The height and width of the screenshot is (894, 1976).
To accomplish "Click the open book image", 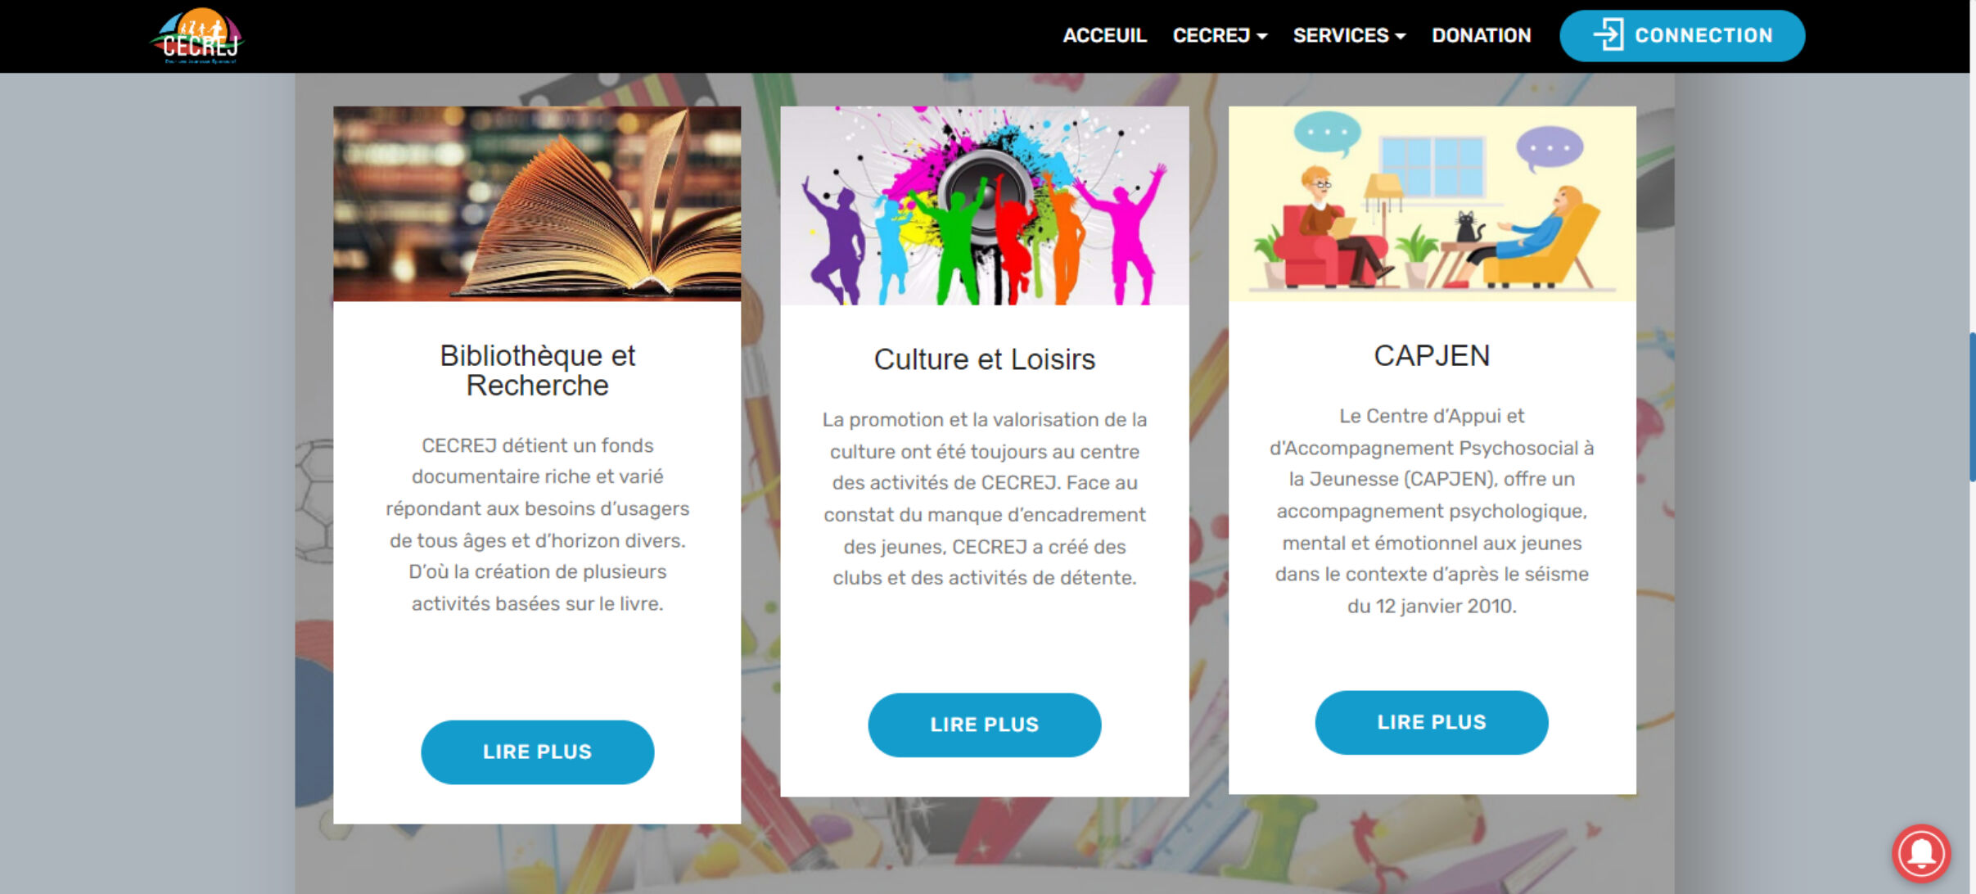I will pyautogui.click(x=537, y=204).
